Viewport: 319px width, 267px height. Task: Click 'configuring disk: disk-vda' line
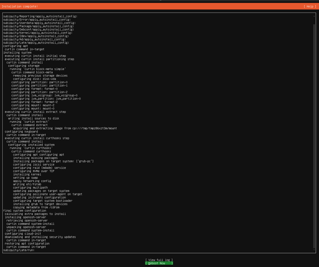(34, 79)
